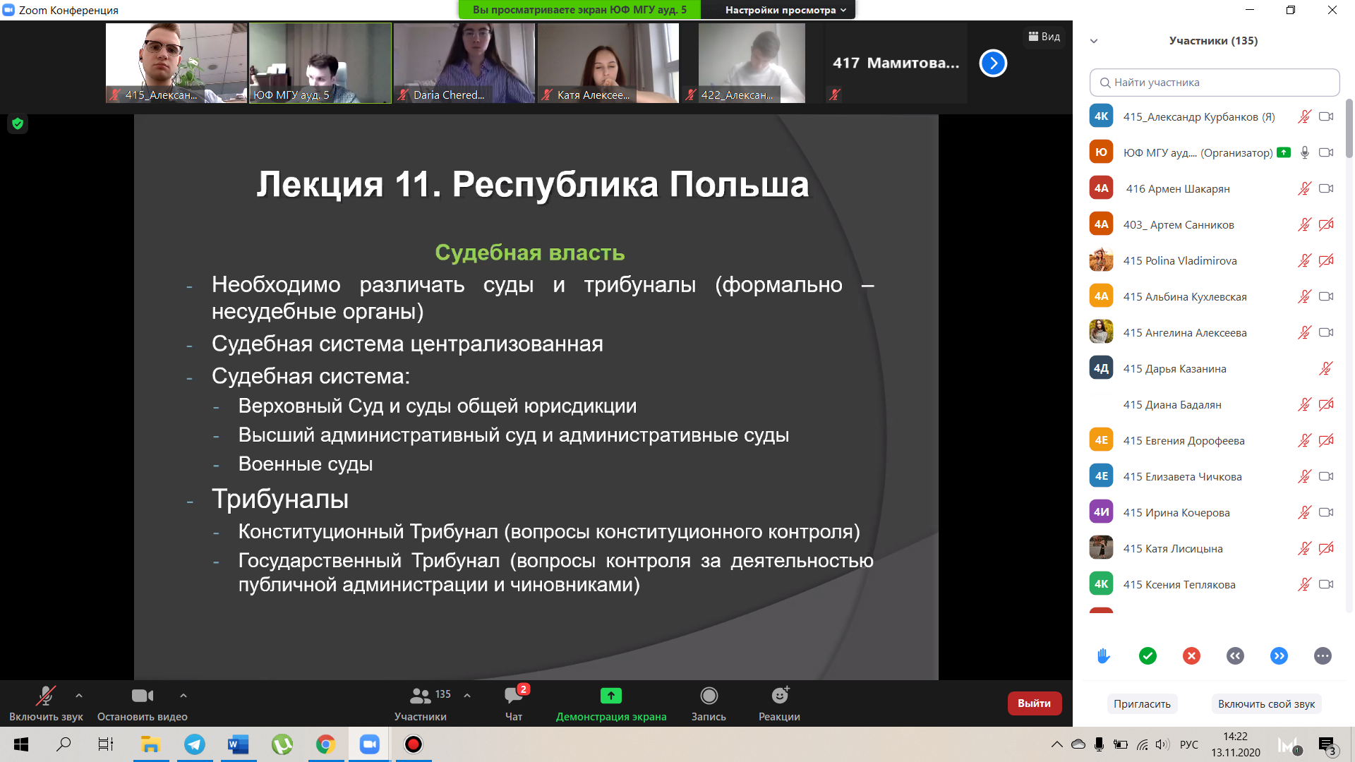Raise hand icon in participants panel
This screenshot has width=1355, height=762.
(x=1104, y=656)
